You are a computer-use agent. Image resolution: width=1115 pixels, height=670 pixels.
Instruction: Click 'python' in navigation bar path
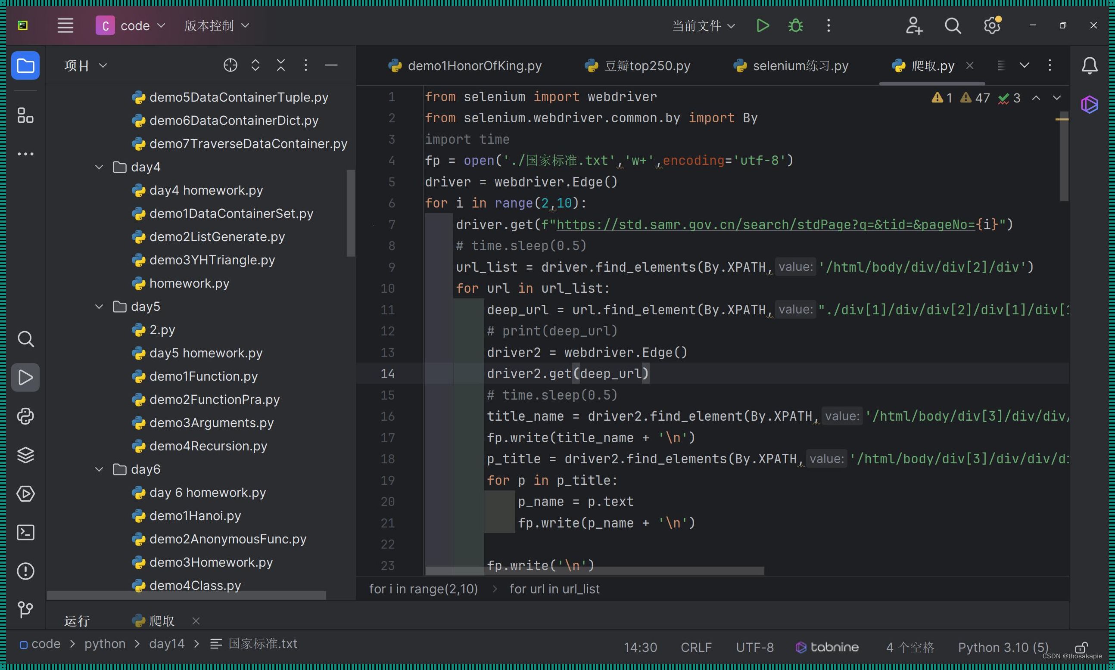point(105,644)
